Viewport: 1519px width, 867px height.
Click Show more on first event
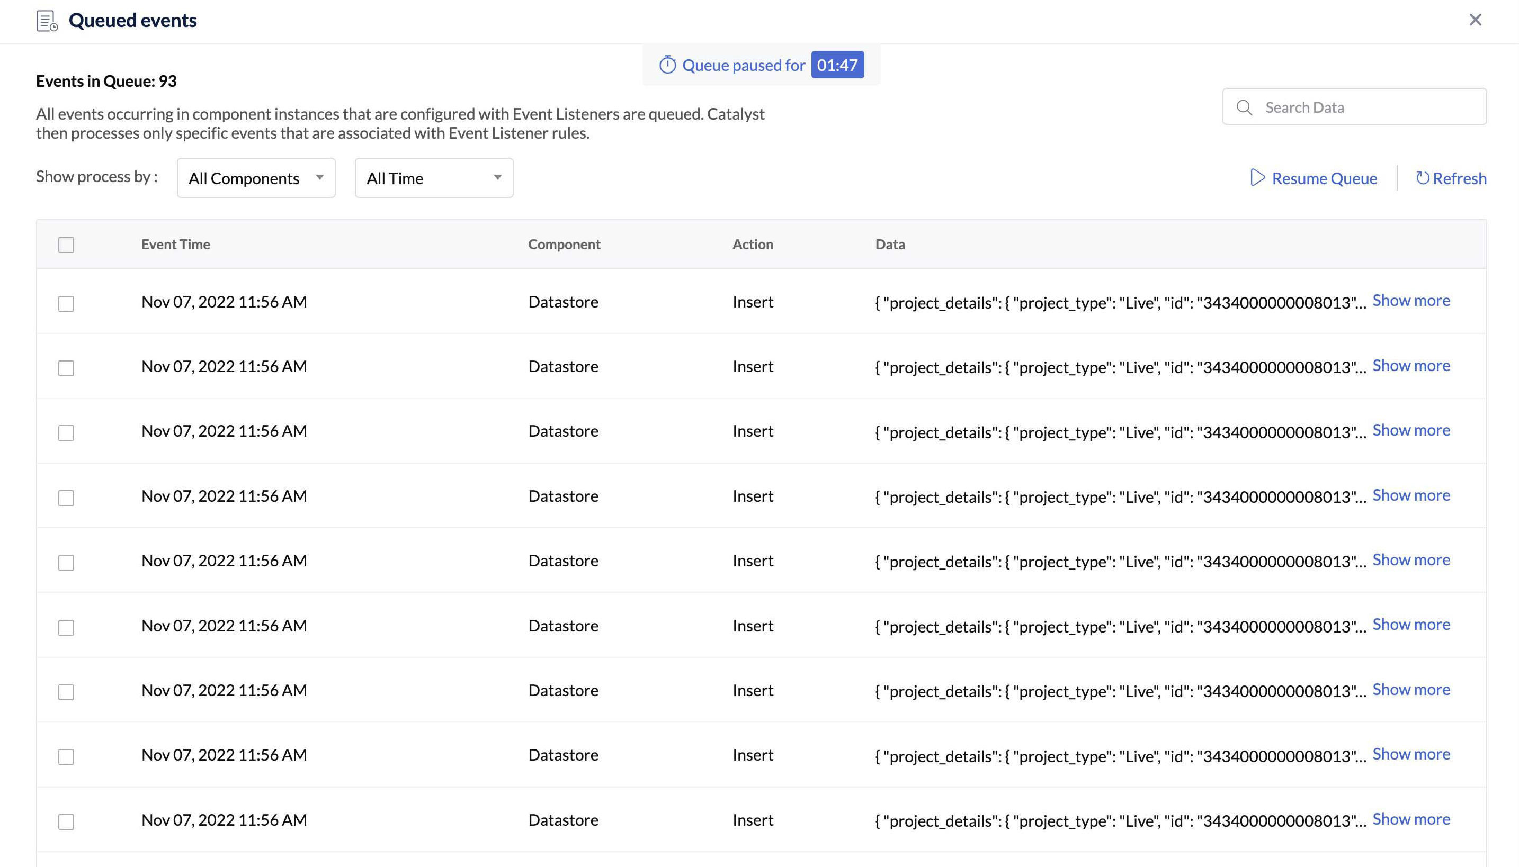tap(1410, 301)
